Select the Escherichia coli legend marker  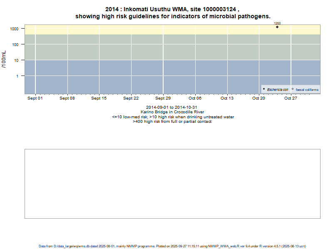(x=264, y=89)
